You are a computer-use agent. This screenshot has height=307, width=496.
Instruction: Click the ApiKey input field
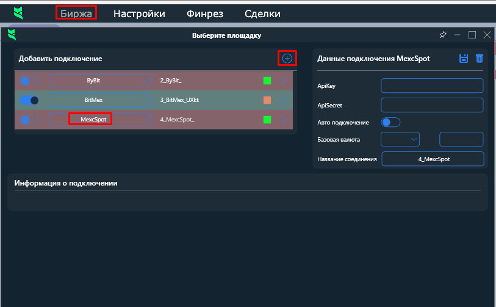point(431,85)
